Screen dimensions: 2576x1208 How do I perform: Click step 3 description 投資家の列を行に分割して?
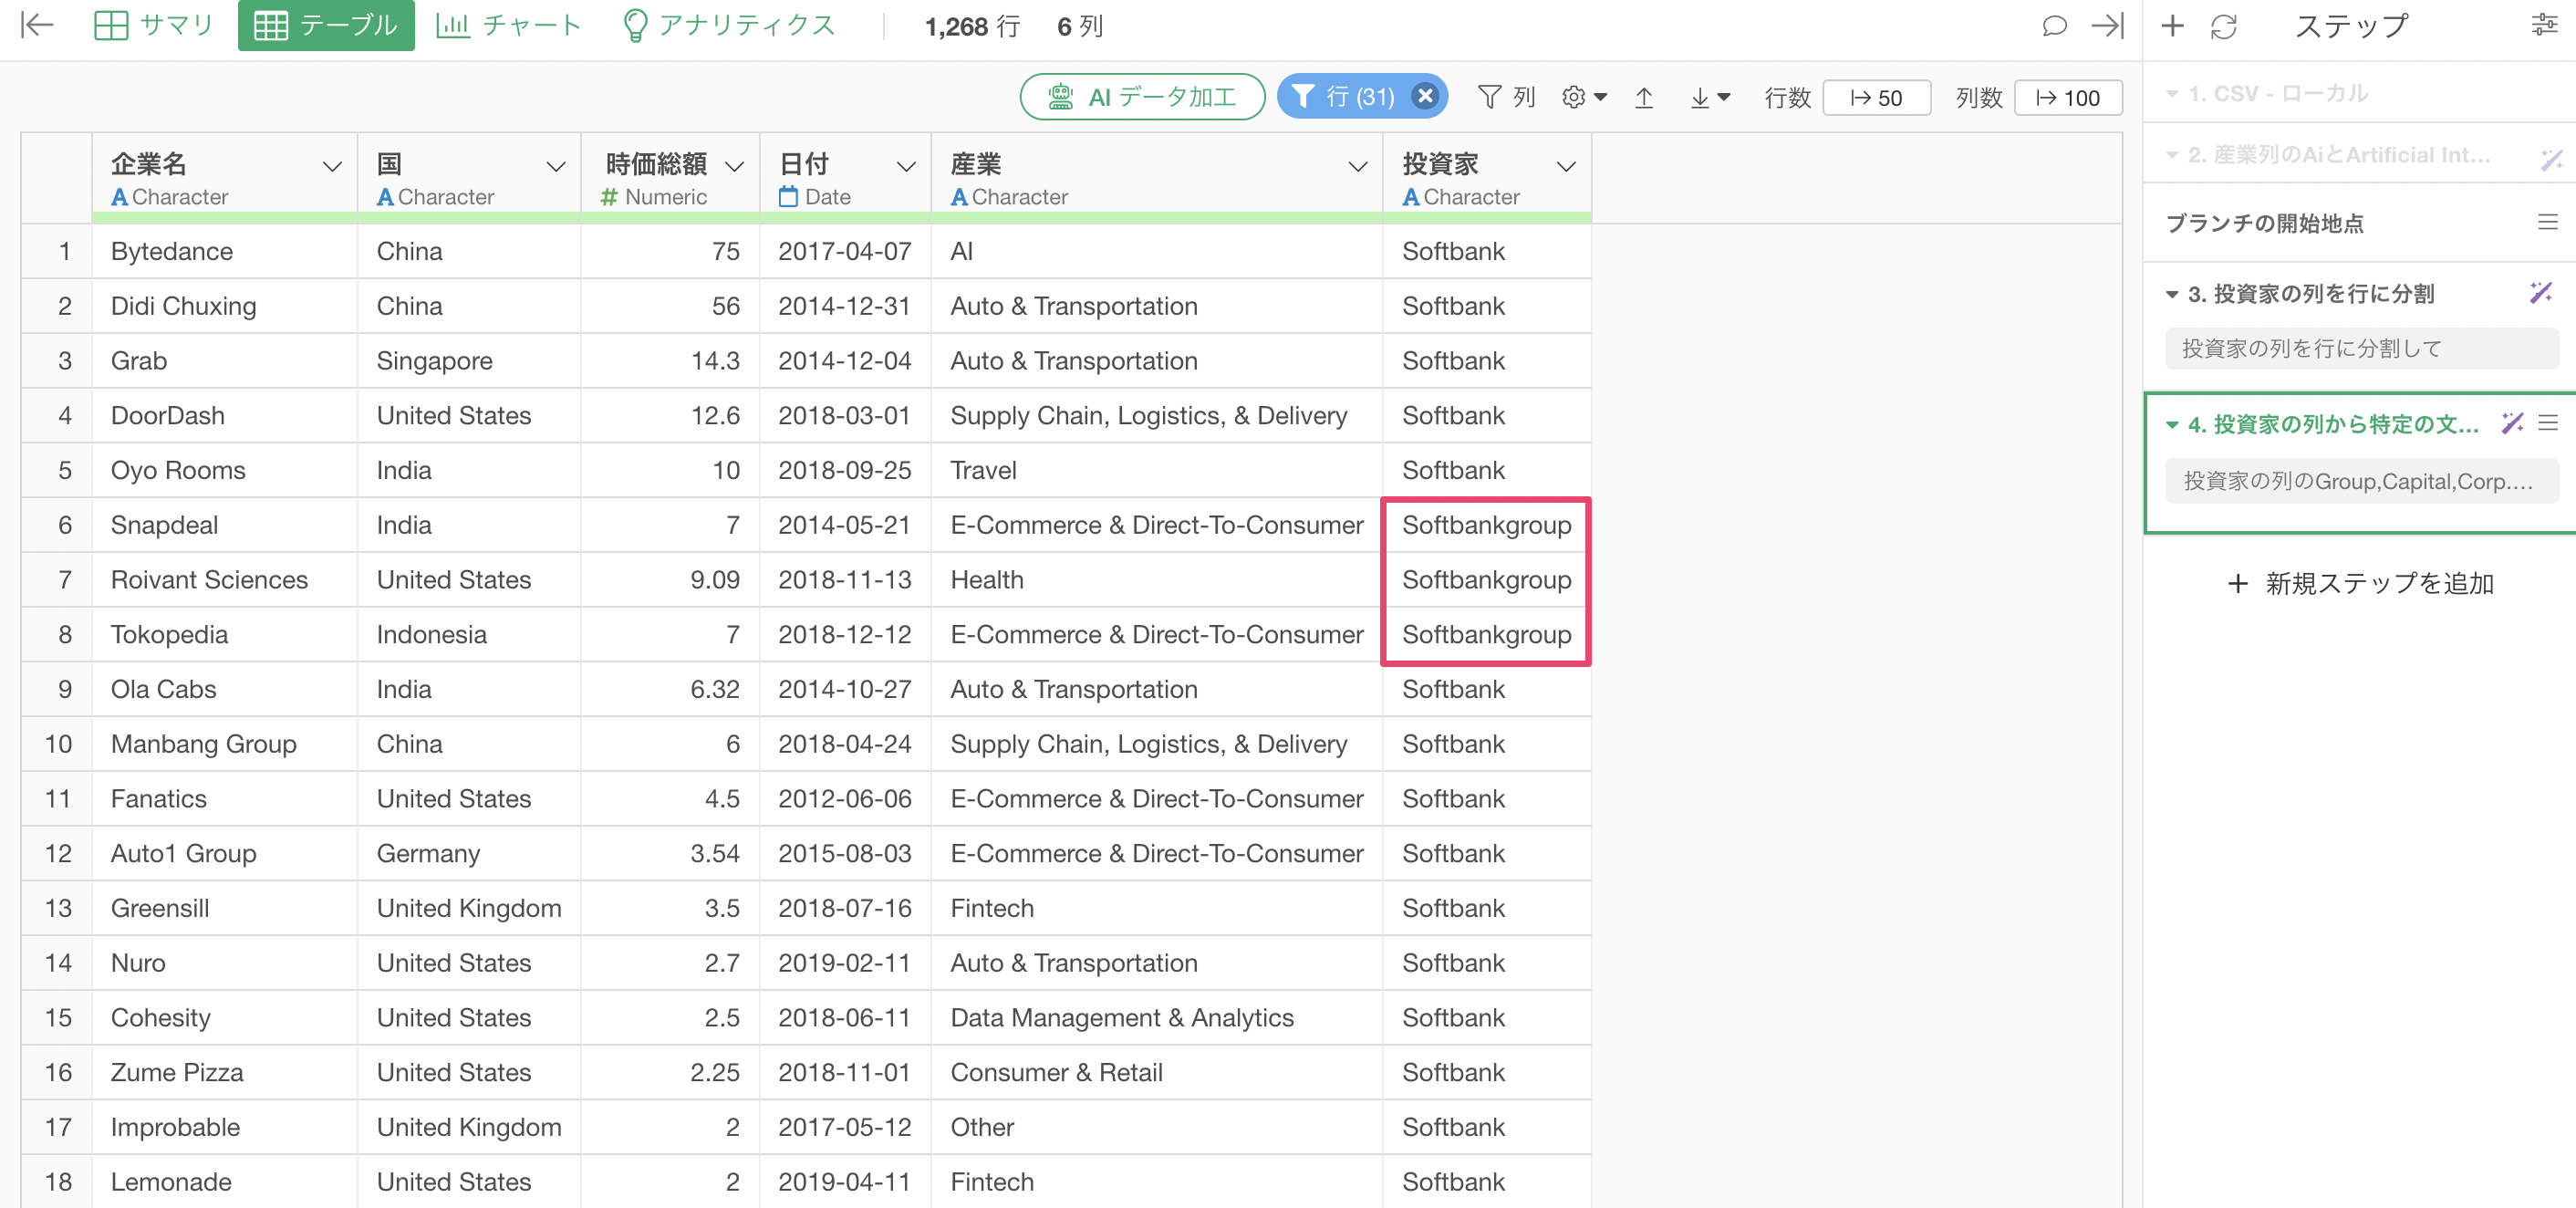coord(2361,348)
